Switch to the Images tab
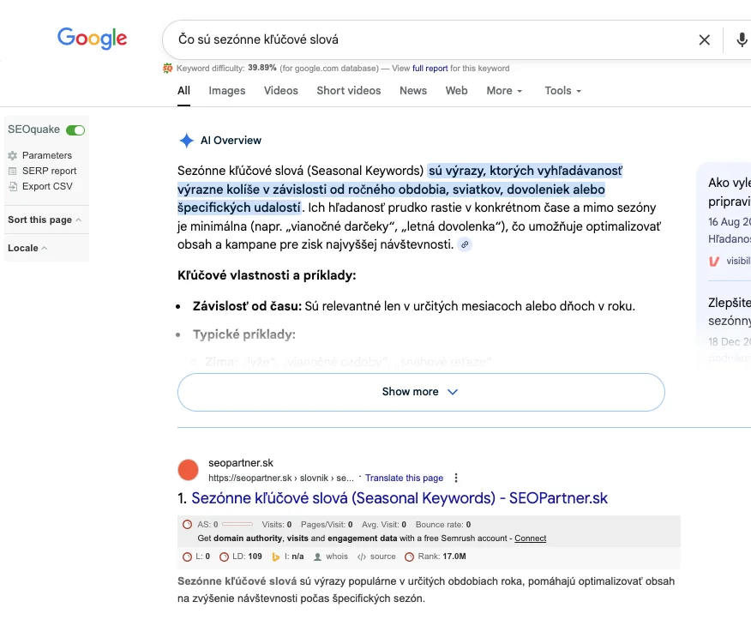Image resolution: width=751 pixels, height=626 pixels. [x=226, y=91]
